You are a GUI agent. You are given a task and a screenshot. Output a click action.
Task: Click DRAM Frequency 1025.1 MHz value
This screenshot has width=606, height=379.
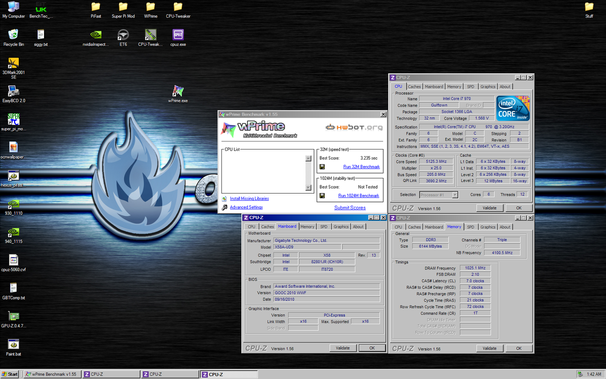[475, 268]
